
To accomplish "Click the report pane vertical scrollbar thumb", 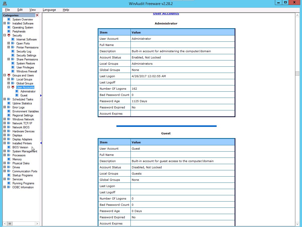I will click(297, 73).
